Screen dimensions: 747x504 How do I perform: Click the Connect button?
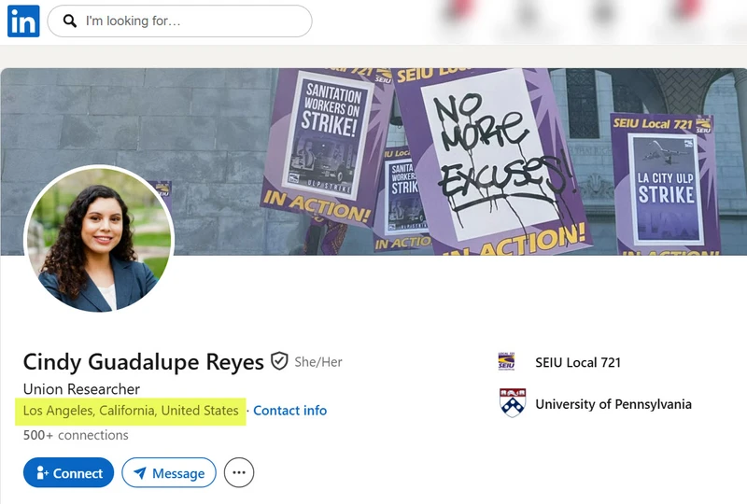[x=68, y=472]
